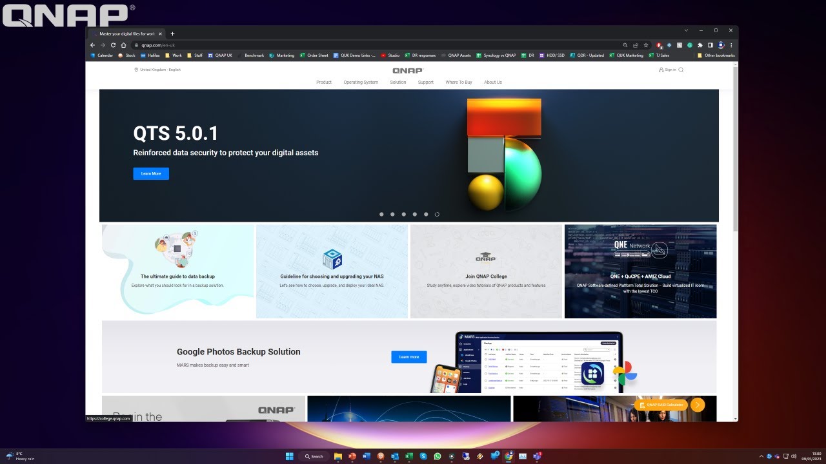The width and height of the screenshot is (826, 464).
Task: Close the 'Master your digital files' tab
Action: click(x=161, y=34)
